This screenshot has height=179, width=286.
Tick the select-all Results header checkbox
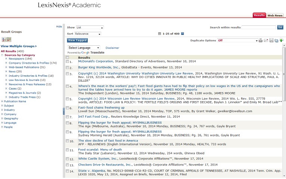coord(67,57)
